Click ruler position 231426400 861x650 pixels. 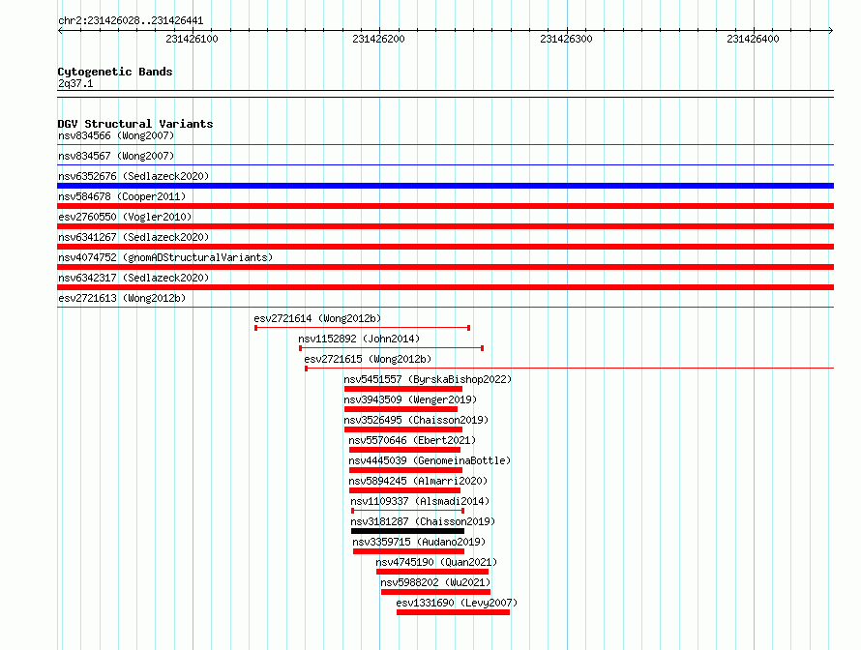click(753, 39)
